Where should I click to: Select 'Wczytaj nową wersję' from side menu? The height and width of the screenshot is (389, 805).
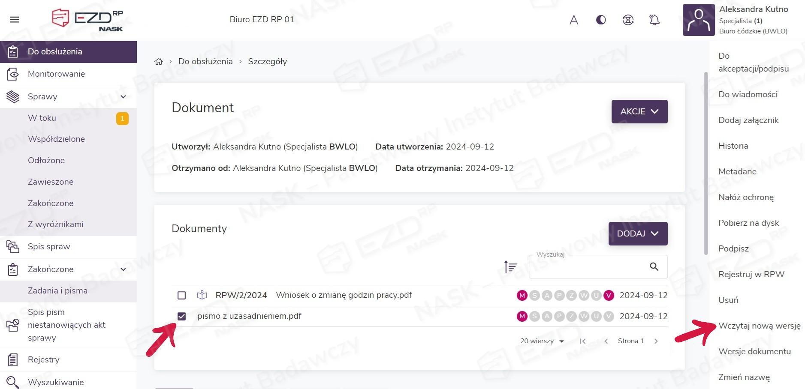[x=759, y=326]
